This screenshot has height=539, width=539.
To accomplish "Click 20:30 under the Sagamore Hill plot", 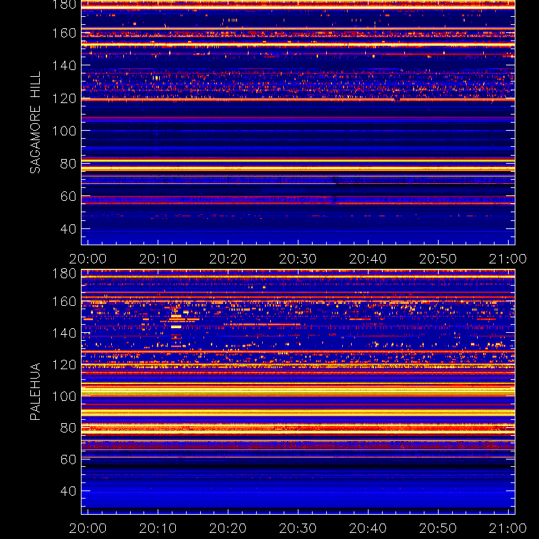I will tap(298, 259).
